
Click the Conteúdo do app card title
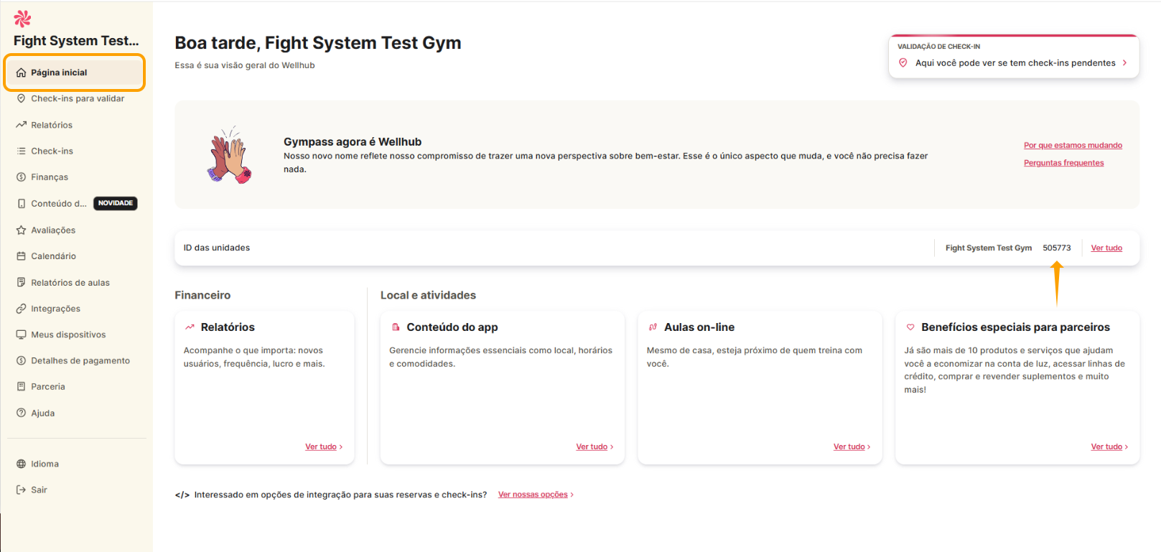pos(452,327)
